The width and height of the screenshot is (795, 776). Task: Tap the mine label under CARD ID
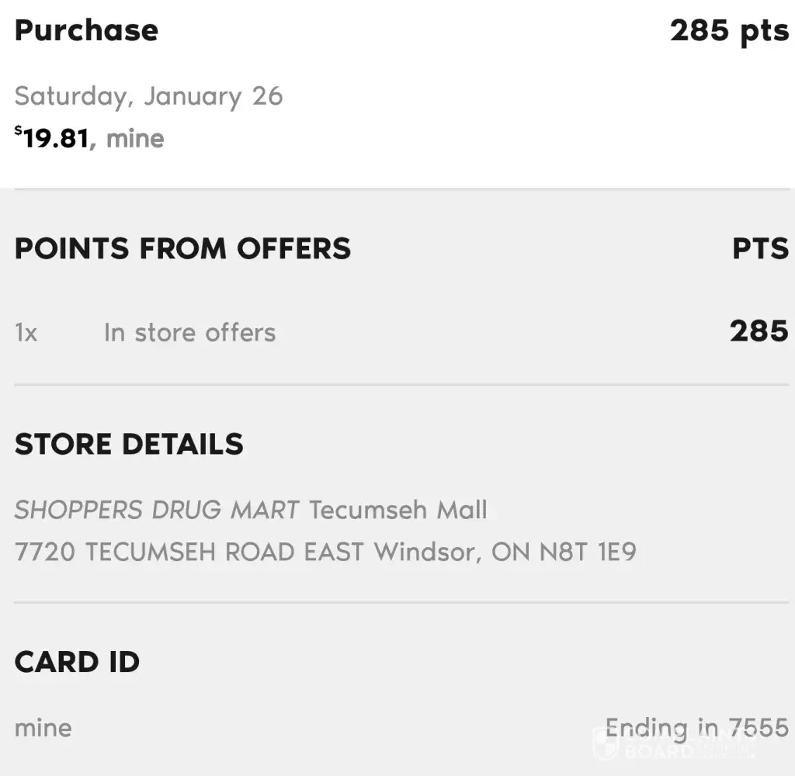(43, 728)
